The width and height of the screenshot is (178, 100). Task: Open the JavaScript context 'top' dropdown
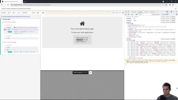(x=132, y=14)
